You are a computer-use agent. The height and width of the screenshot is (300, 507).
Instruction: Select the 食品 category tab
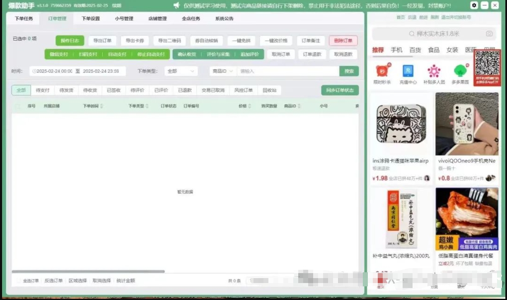(x=434, y=50)
